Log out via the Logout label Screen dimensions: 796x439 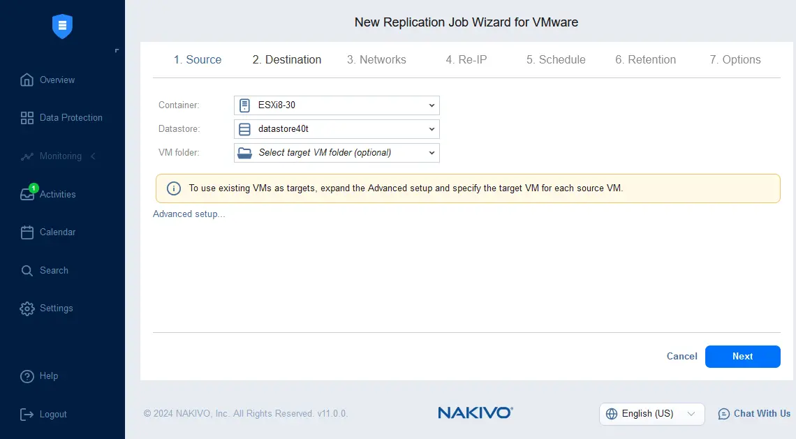click(53, 414)
